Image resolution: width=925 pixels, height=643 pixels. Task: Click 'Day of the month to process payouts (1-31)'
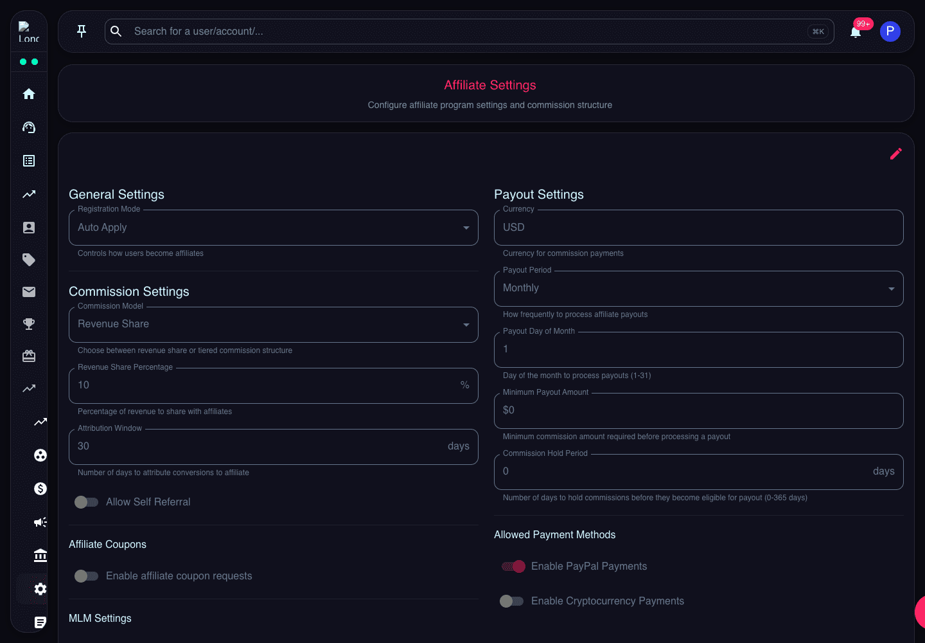(577, 376)
